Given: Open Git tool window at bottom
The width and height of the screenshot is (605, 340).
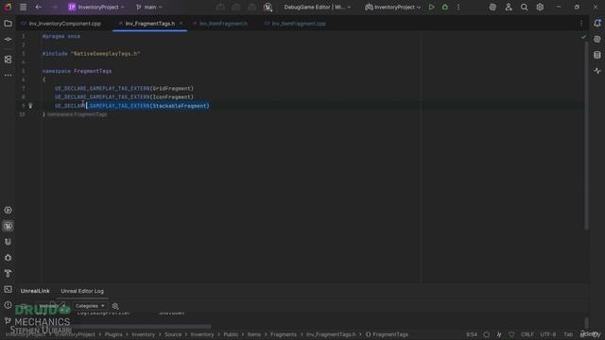Looking at the screenshot, I should pyautogui.click(x=8, y=321).
